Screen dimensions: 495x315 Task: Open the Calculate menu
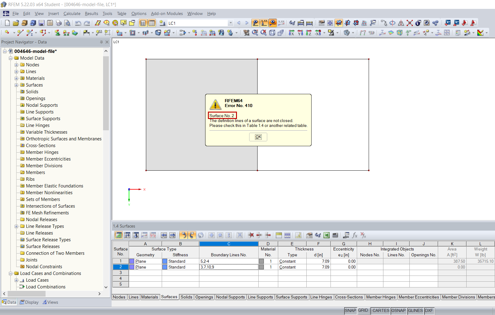(x=72, y=13)
